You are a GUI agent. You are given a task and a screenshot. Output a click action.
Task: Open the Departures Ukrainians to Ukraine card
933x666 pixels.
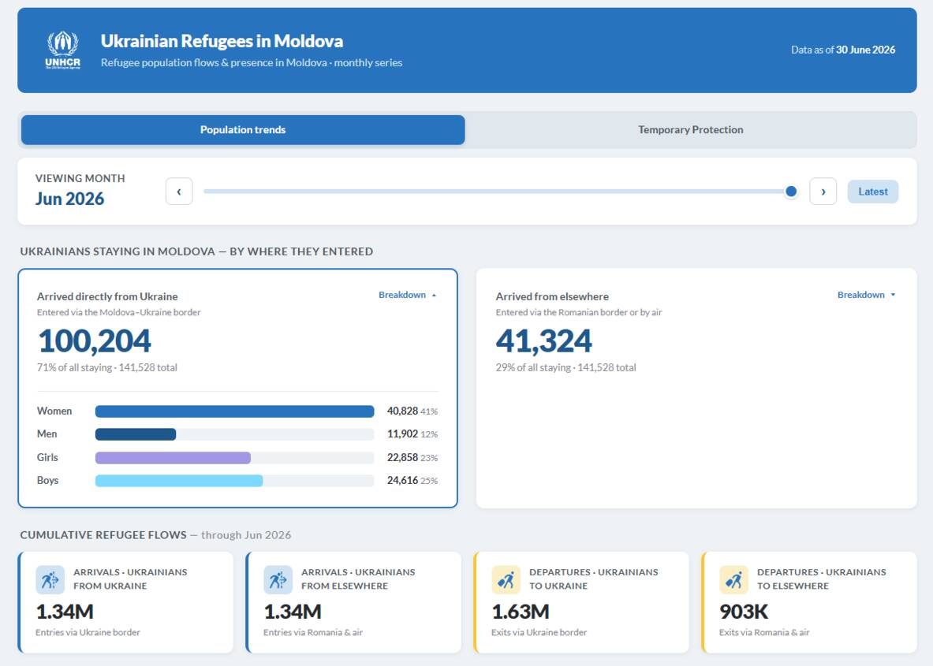(x=581, y=602)
